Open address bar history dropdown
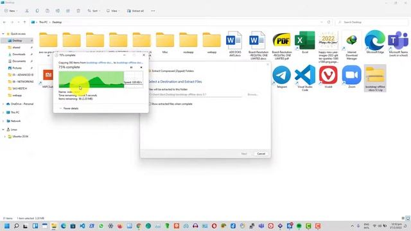This screenshot has height=231, width=411. tap(321, 22)
